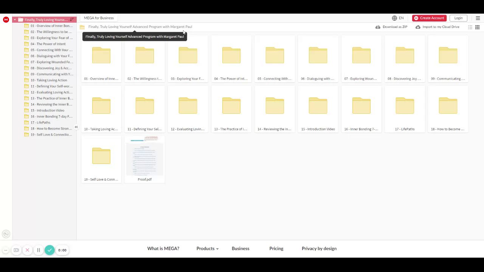
Task: Click the MEGA logo icon
Action: [6, 20]
